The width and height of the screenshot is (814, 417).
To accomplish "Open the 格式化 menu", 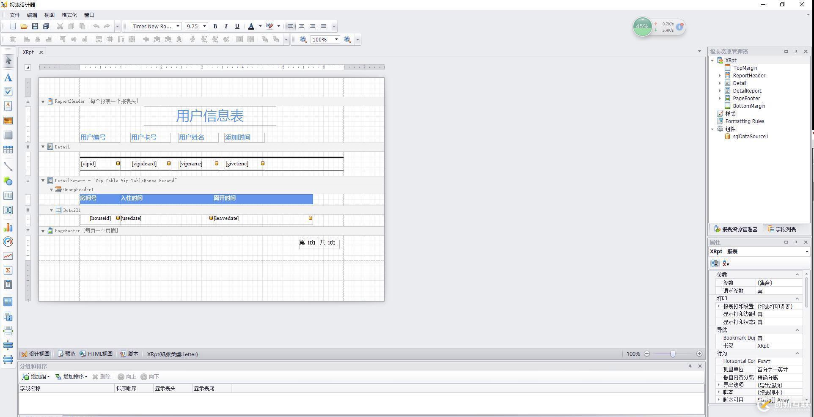I will pyautogui.click(x=69, y=15).
